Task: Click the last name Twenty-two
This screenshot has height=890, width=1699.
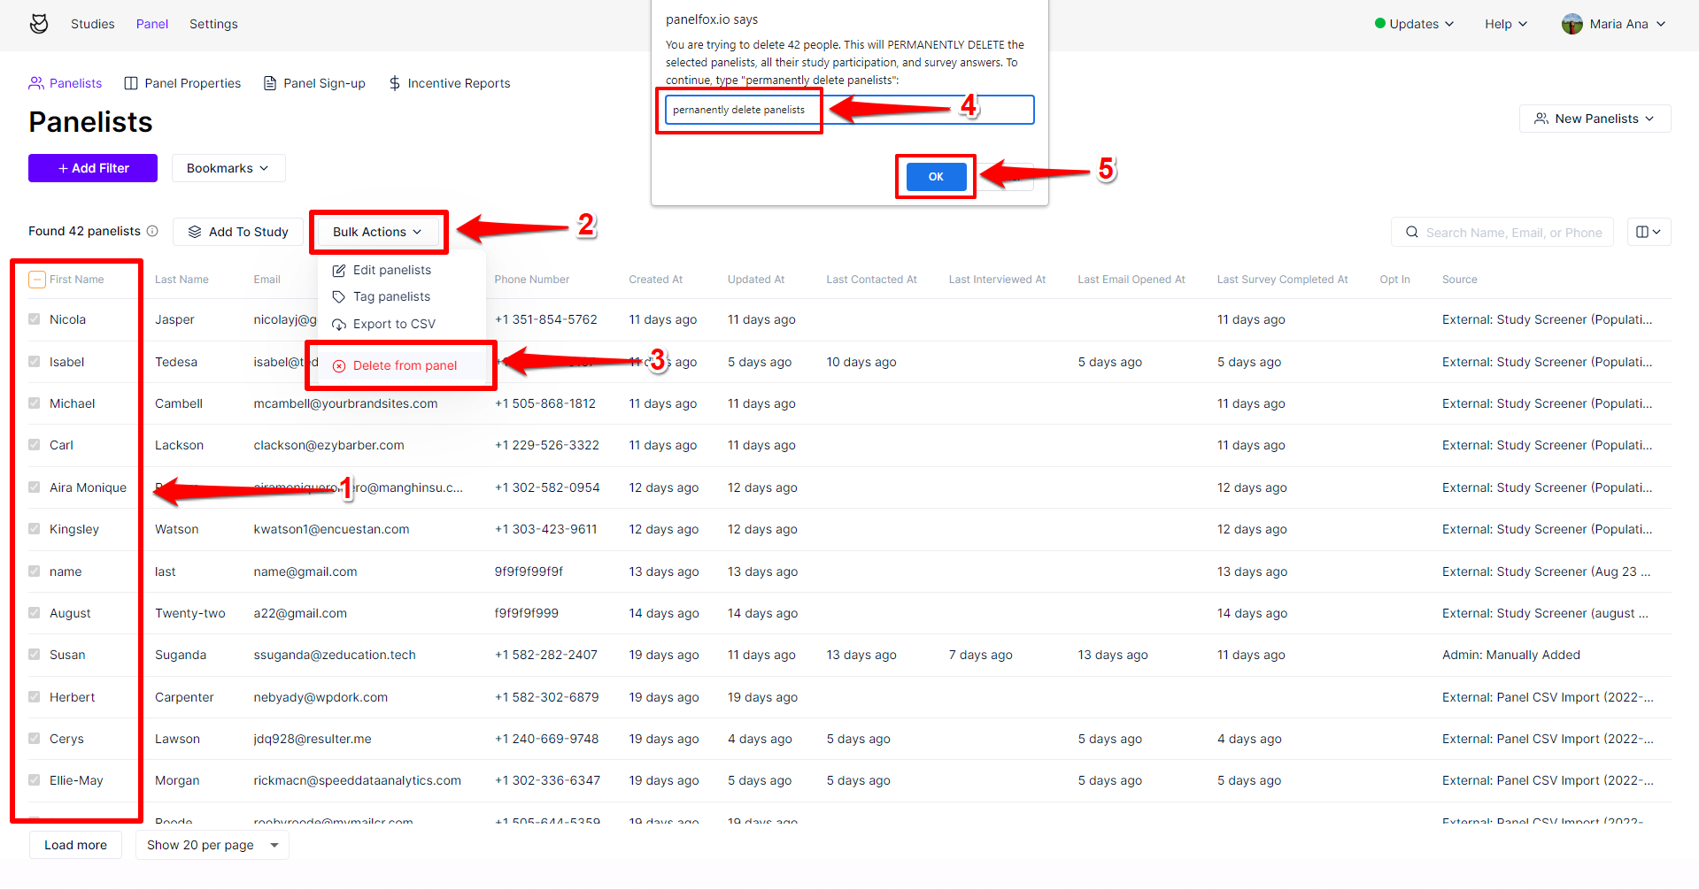Action: click(x=189, y=613)
